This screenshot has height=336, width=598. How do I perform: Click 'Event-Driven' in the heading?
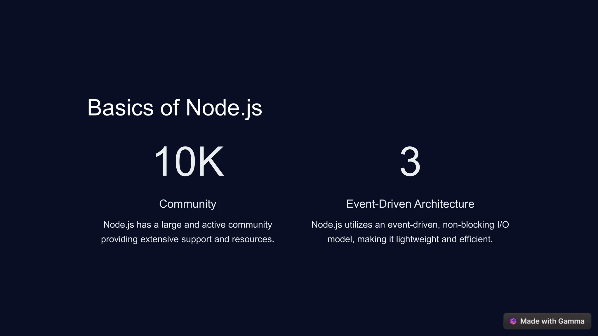[x=378, y=204]
